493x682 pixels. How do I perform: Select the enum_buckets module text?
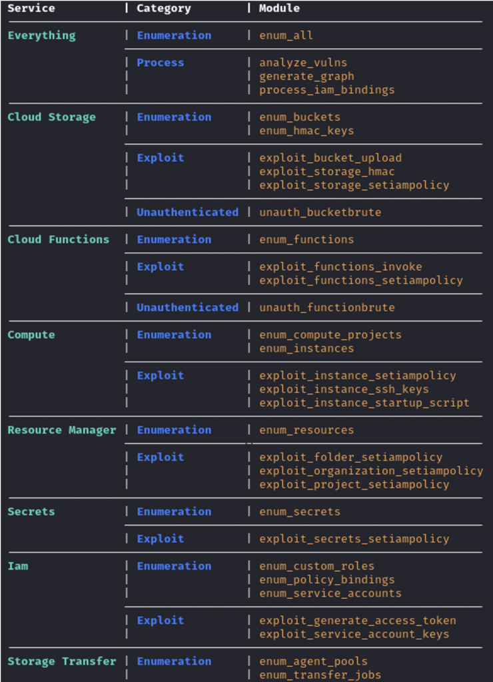300,117
